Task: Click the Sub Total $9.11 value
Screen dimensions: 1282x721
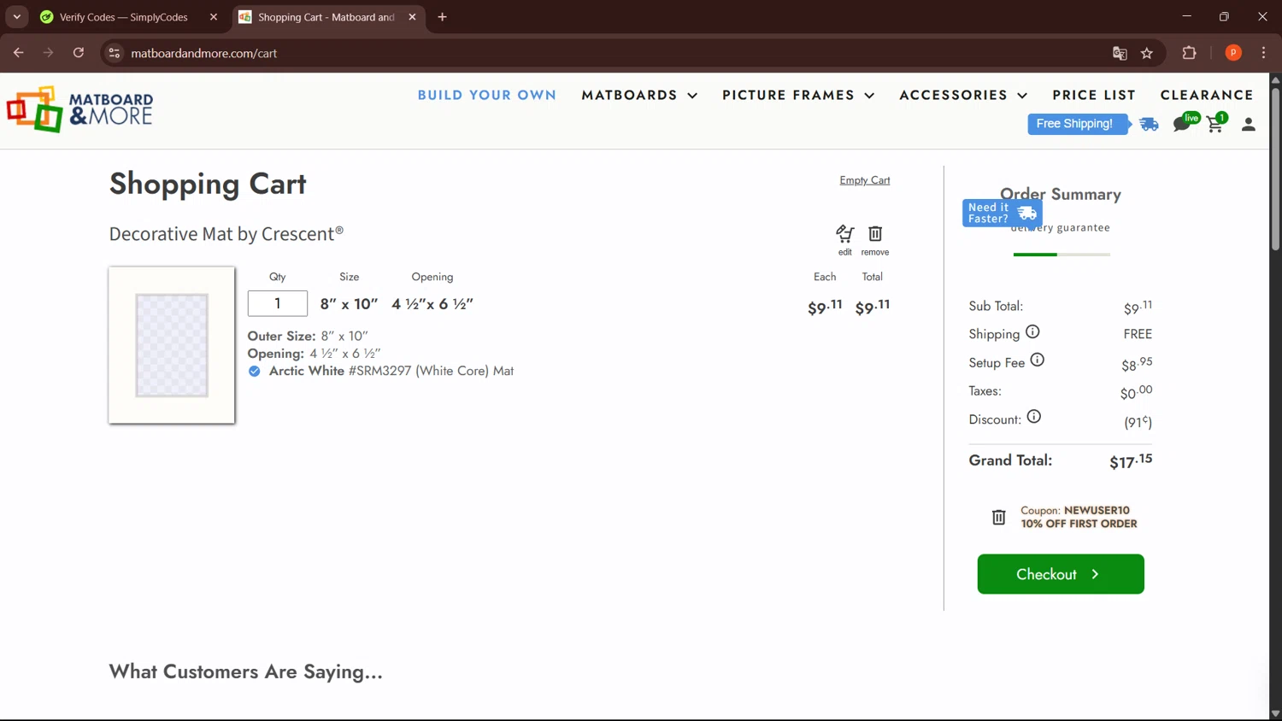Action: click(1138, 307)
